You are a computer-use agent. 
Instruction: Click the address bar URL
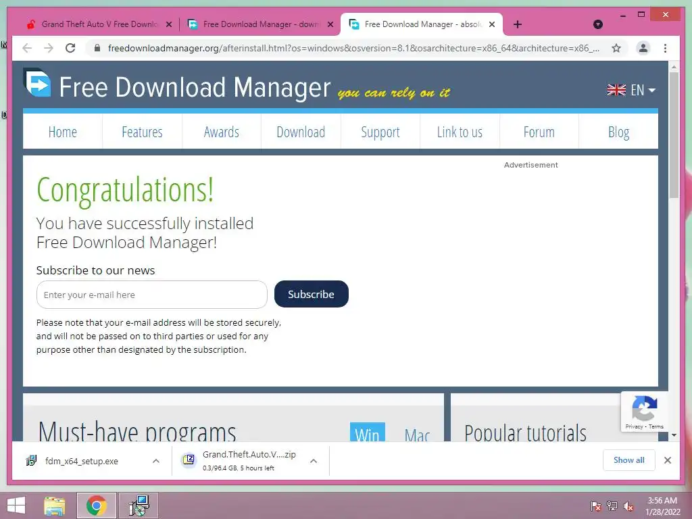click(353, 48)
